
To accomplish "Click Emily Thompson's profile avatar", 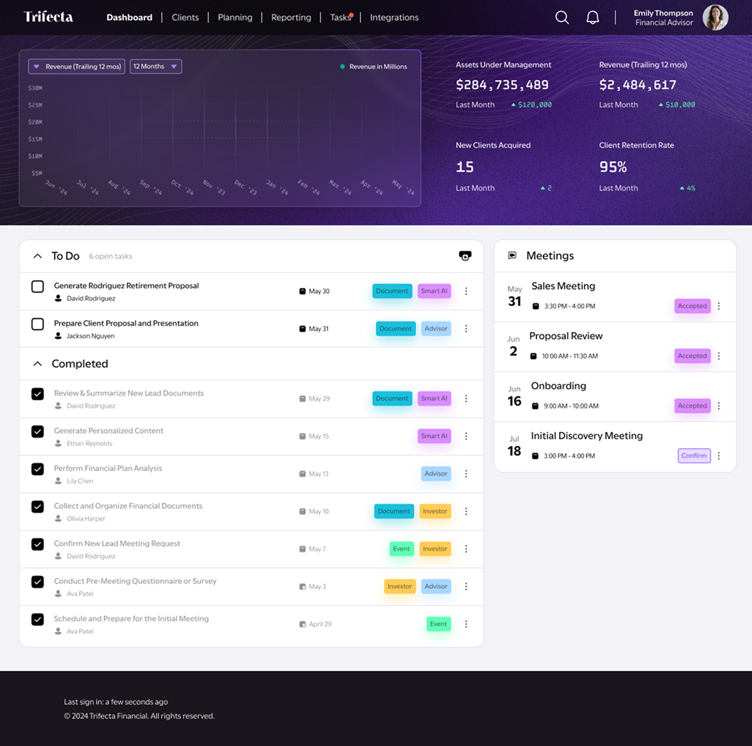I will coord(715,18).
